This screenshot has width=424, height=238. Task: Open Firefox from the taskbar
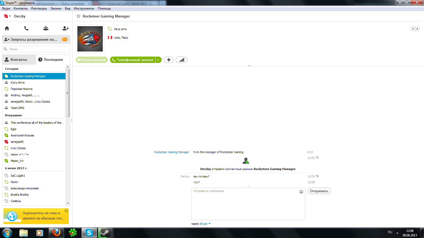(x=56, y=233)
